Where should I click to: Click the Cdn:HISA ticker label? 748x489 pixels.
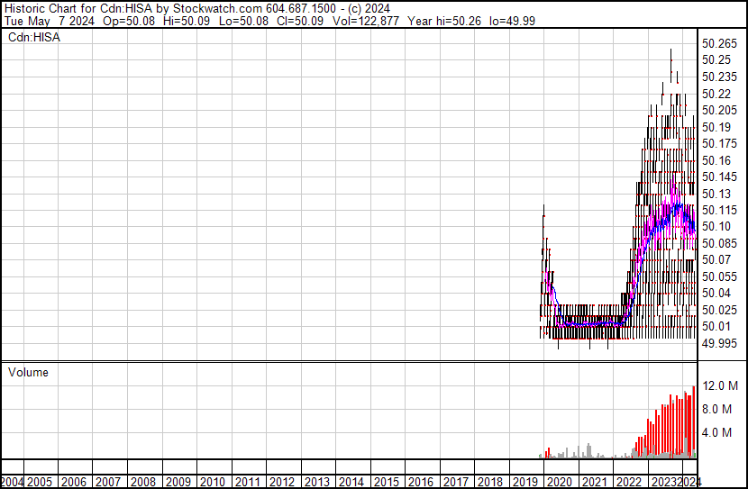tap(33, 37)
